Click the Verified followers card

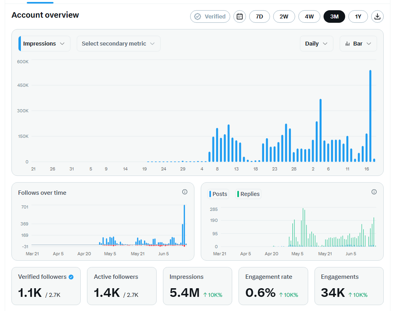(x=46, y=286)
